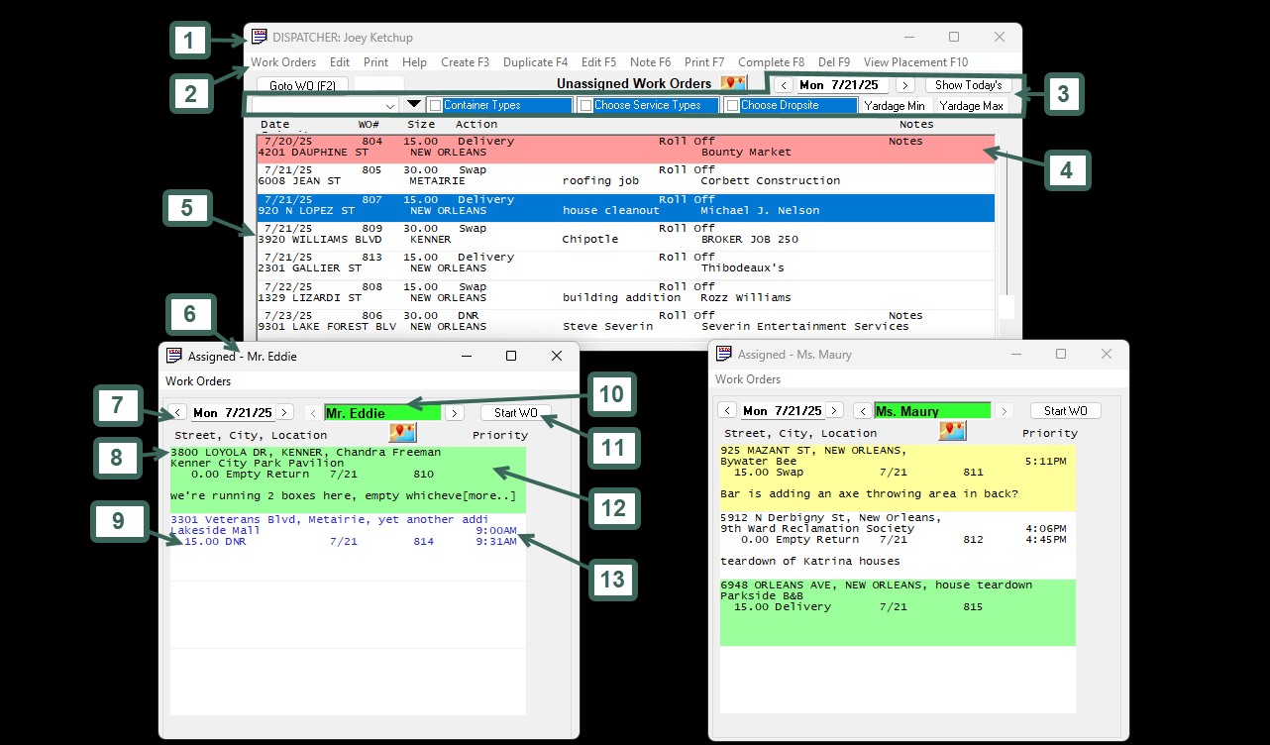Click the Yardage Min field
This screenshot has width=1270, height=745.
894,105
